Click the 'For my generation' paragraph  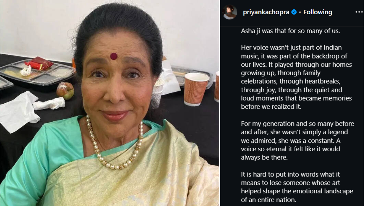click(298, 140)
